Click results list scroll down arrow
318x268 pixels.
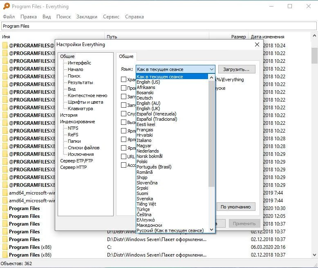click(314, 255)
